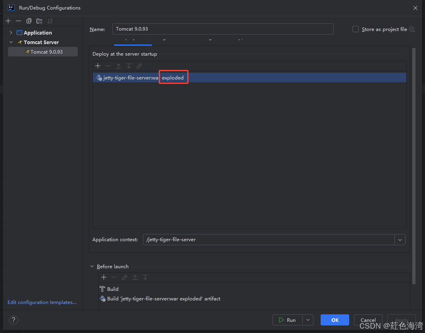
Task: Select the Build 'jetty-tiger-file-server:war exploded' artifact task
Action: (160, 298)
